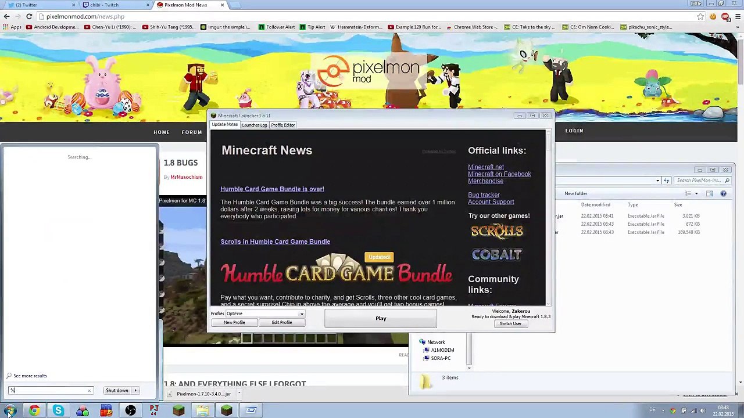Open the Account Support link

point(491,202)
